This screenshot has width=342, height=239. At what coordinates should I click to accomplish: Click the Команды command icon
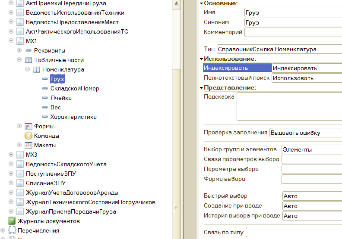28,136
